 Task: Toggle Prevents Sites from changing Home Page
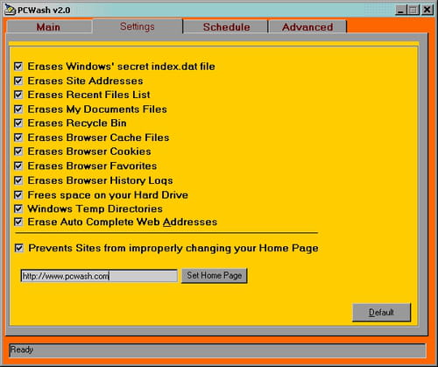tap(19, 248)
